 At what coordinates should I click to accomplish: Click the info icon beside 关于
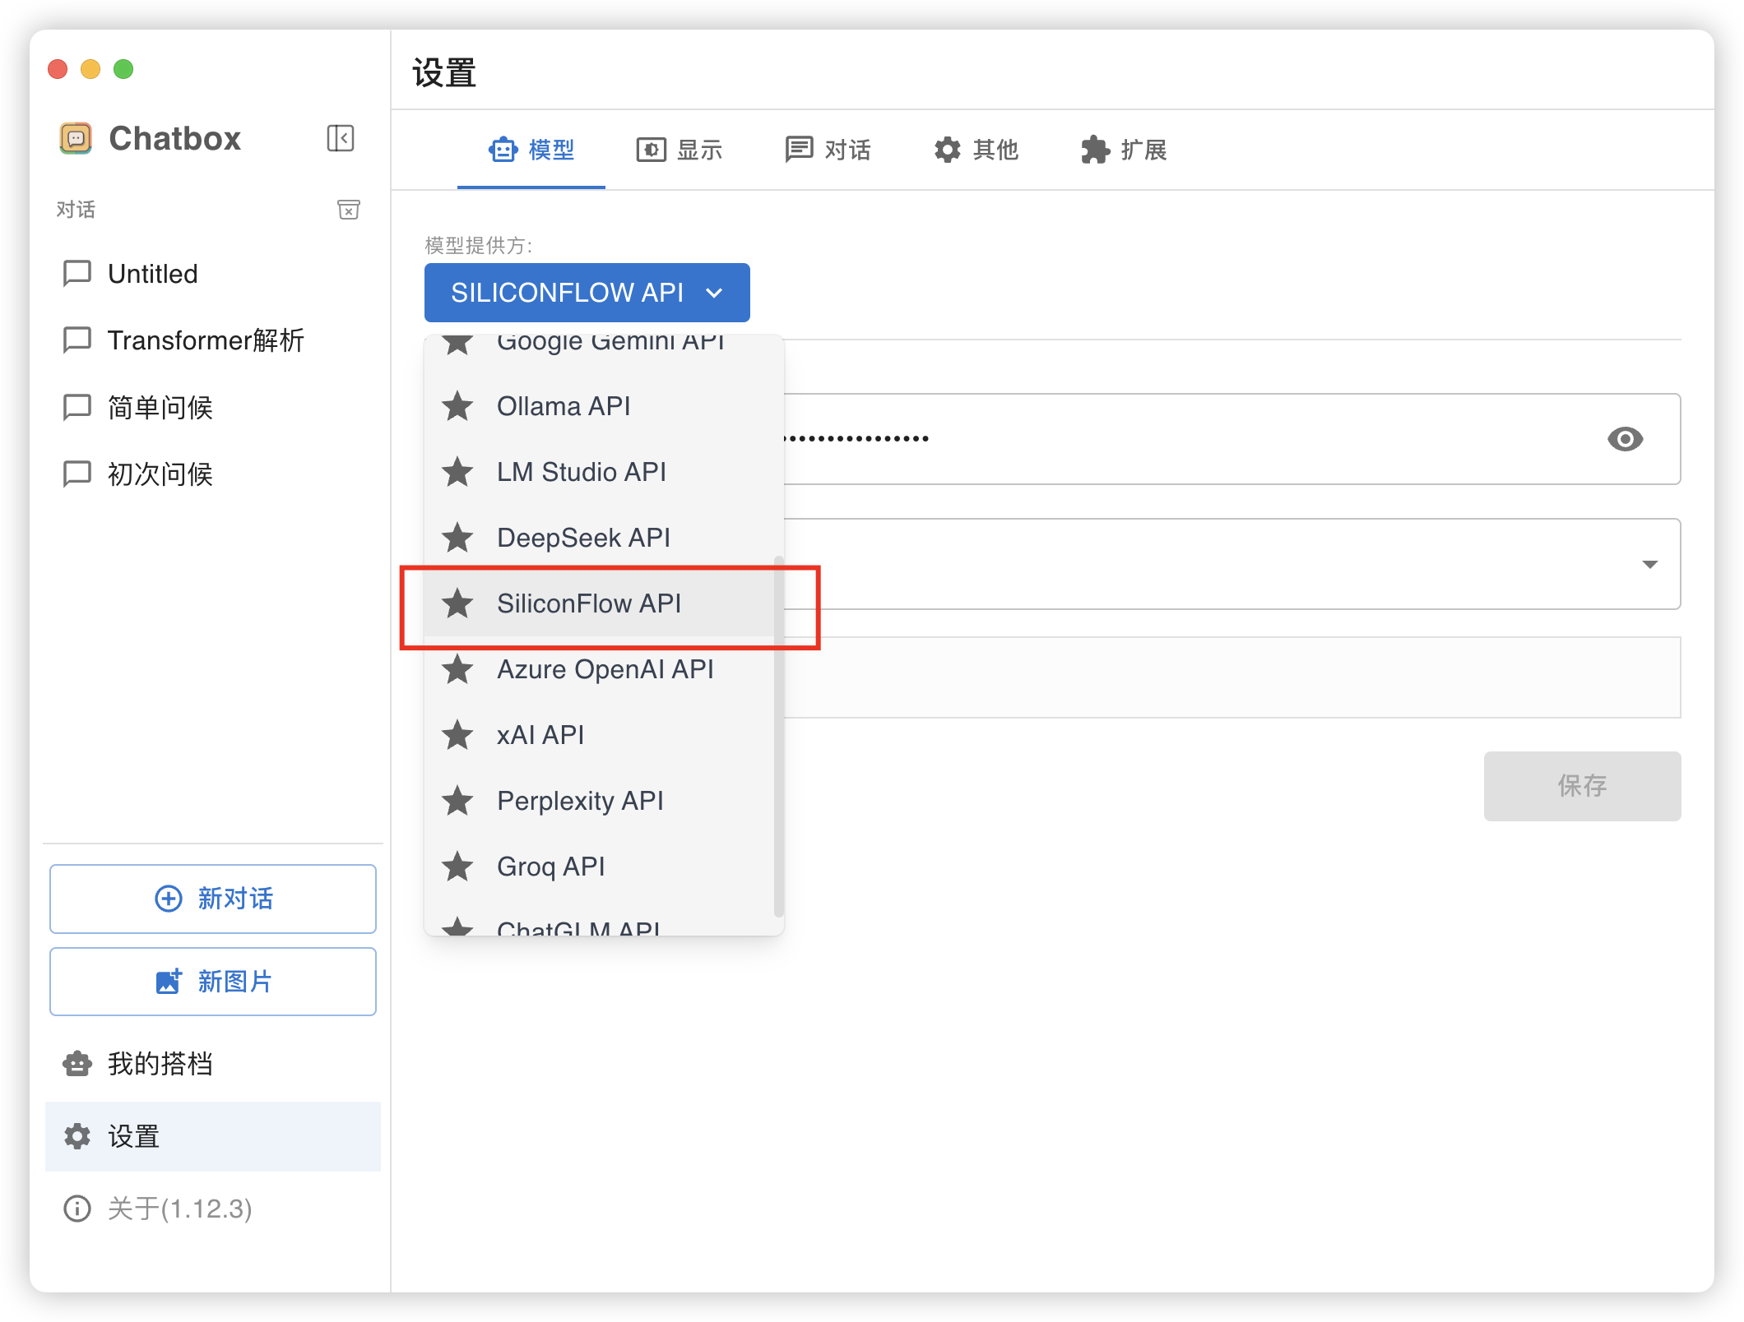coord(77,1209)
